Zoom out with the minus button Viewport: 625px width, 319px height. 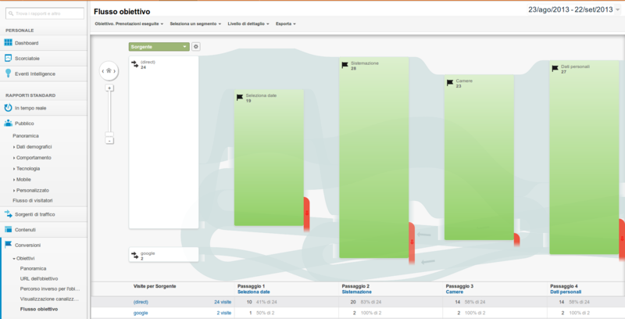[109, 140]
